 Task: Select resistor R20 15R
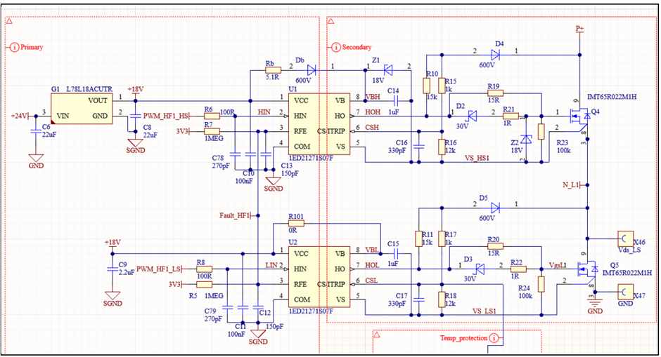495,246
